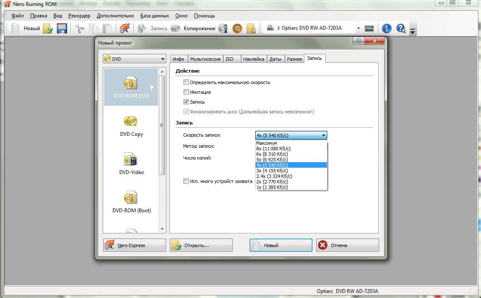This screenshot has width=481, height=298.
Task: Select DVD-ROM (ISO) project type
Action: 131,87
